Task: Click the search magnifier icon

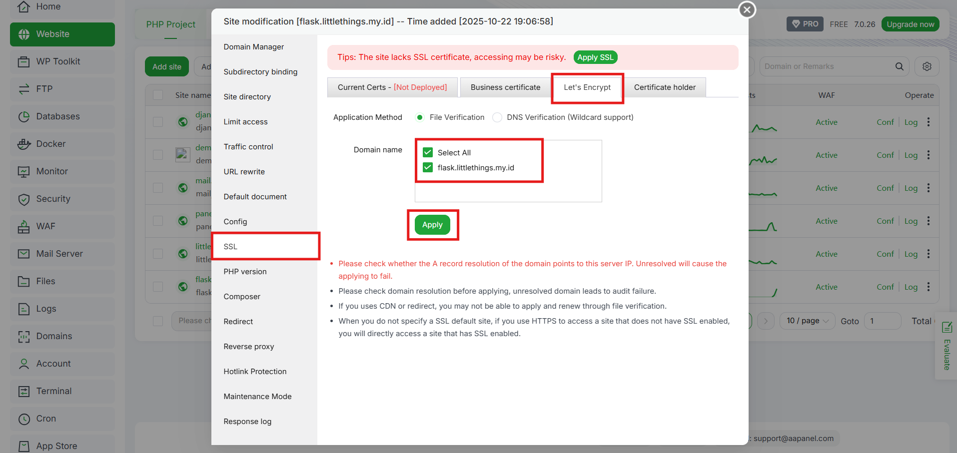Action: (x=899, y=66)
